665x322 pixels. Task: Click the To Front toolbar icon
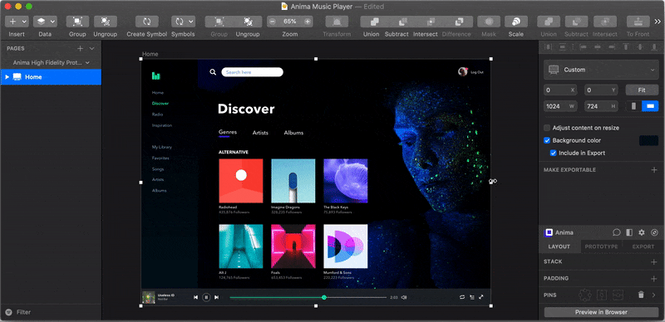638,22
